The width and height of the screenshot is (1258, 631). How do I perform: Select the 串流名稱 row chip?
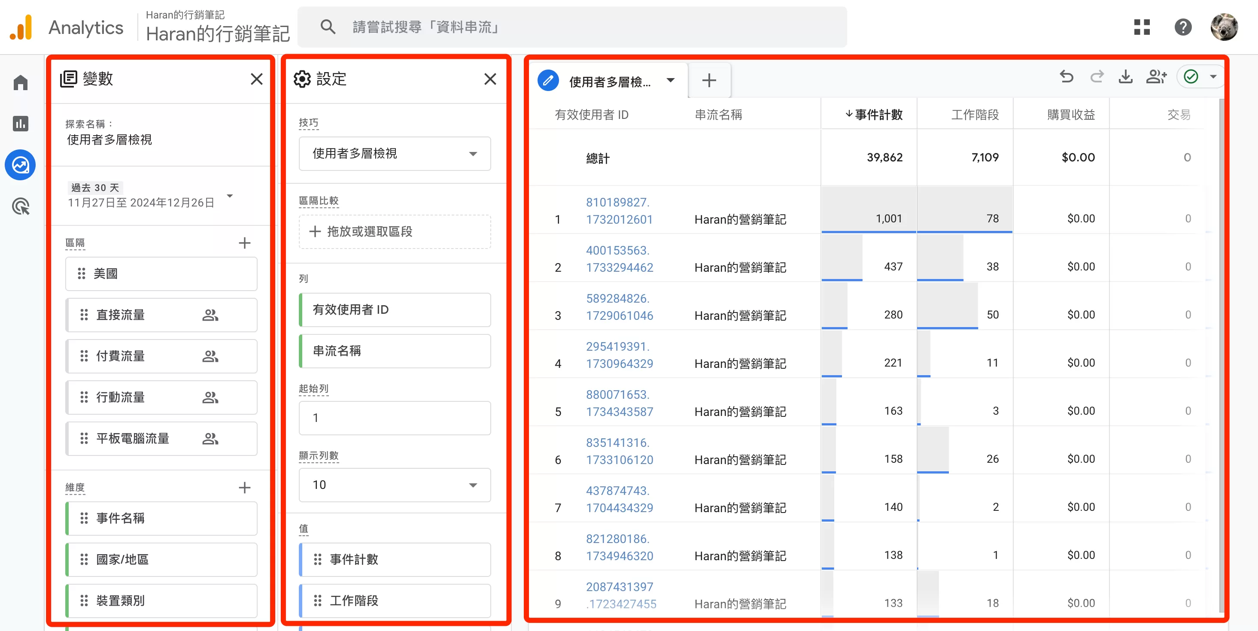[x=395, y=351]
